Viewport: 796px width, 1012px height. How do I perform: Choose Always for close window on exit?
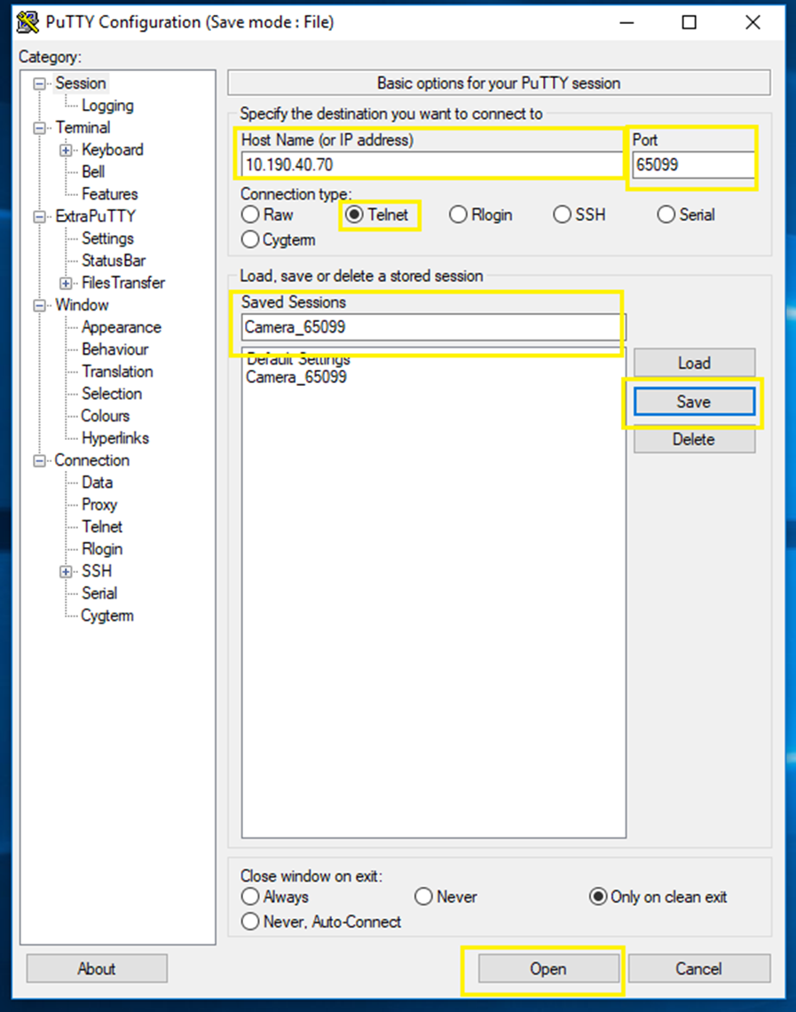[x=250, y=897]
